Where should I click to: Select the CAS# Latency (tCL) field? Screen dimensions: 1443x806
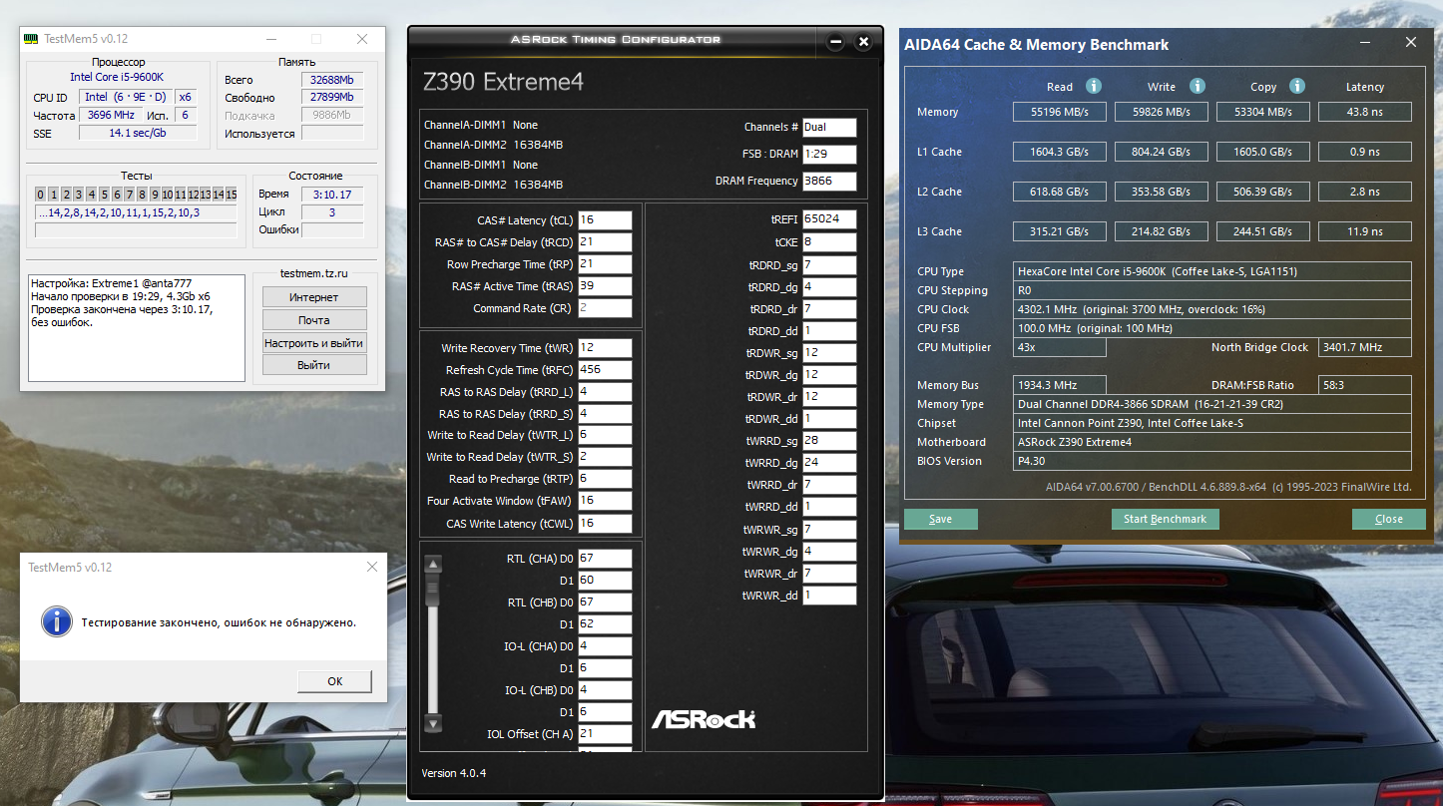[605, 220]
